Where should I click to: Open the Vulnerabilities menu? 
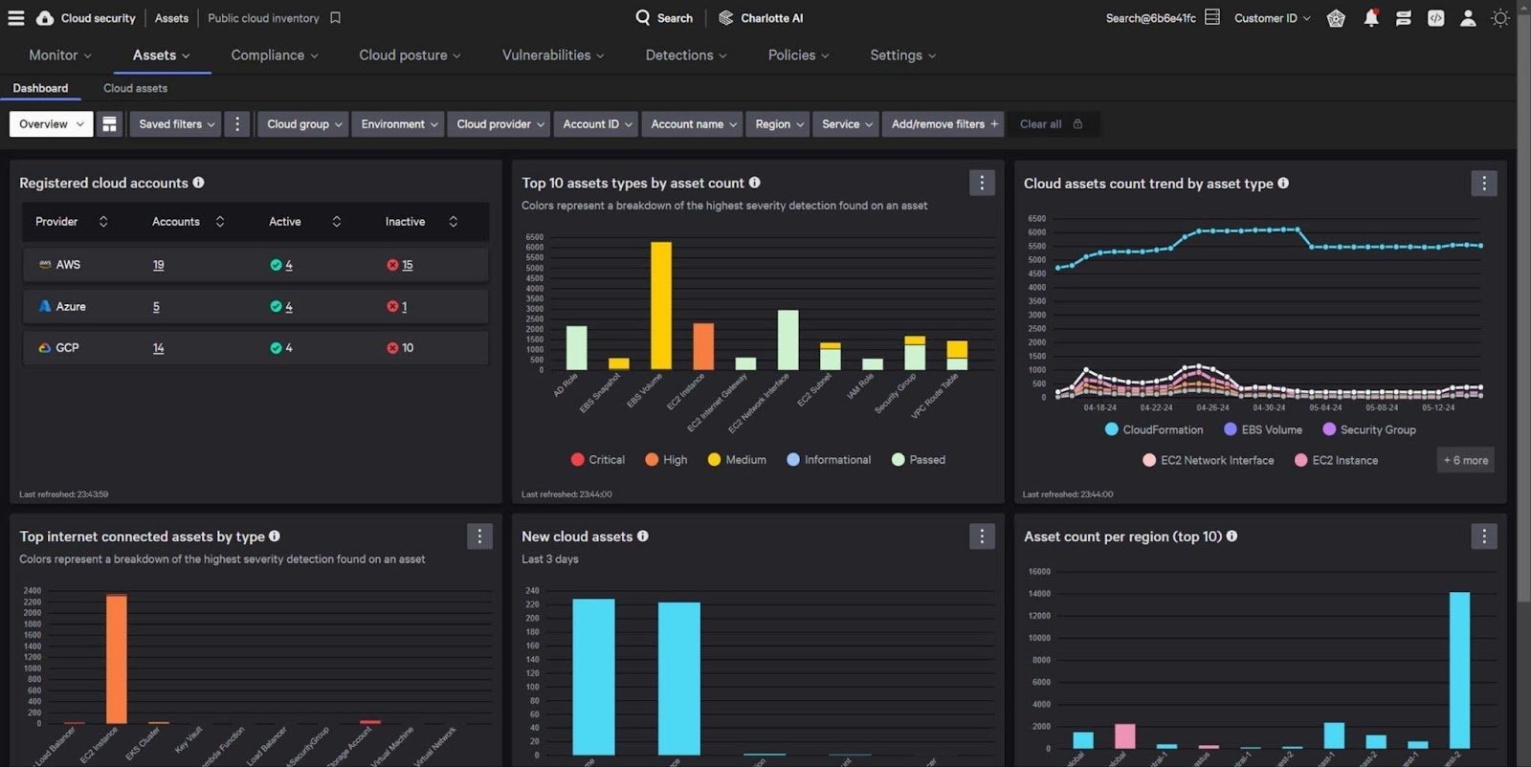click(x=552, y=55)
